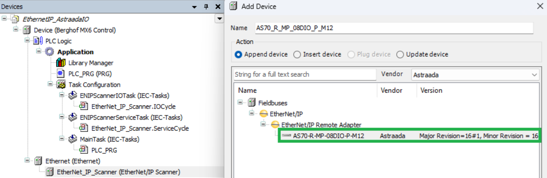Click the pin icon in Devices panel header

(x=207, y=6)
